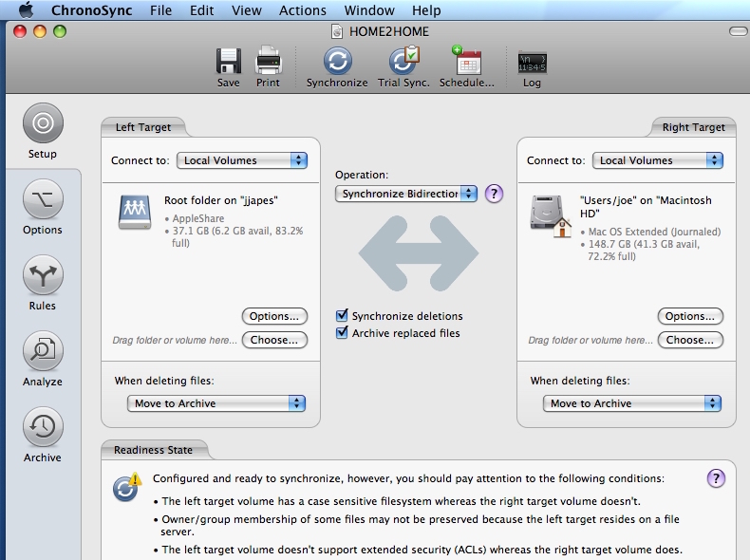
Task: Run a Trial Sync from toolbar
Action: point(403,63)
